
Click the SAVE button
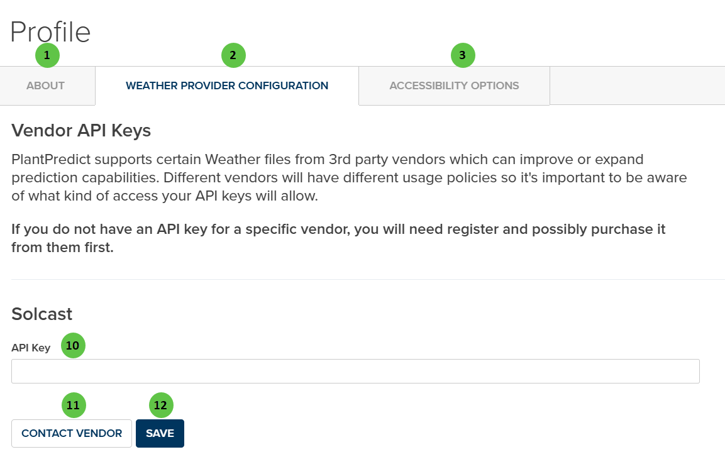[160, 433]
